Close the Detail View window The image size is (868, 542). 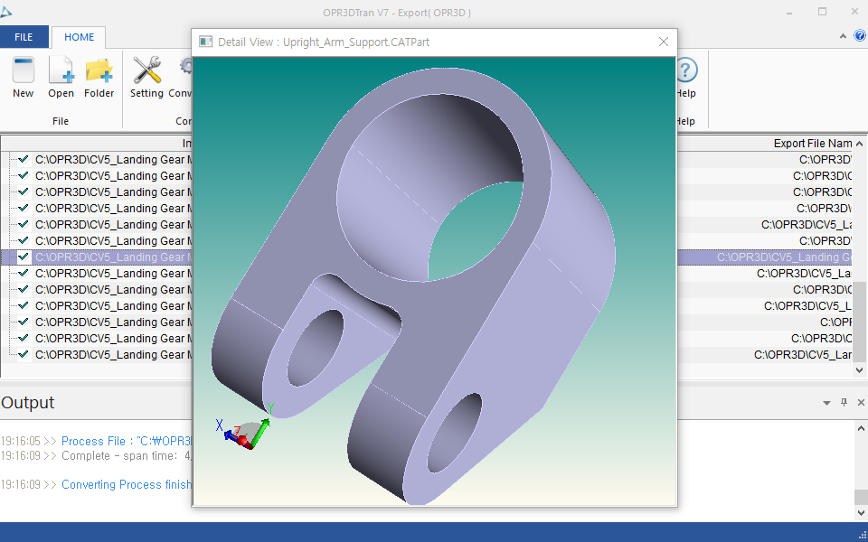point(664,42)
